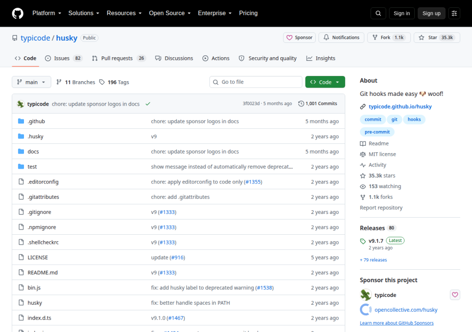Click the MIT license scale icon
Screen dimensions: 472x332
point(363,154)
